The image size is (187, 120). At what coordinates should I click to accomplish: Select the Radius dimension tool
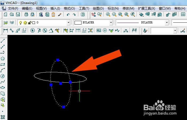pyautogui.click(x=39, y=31)
